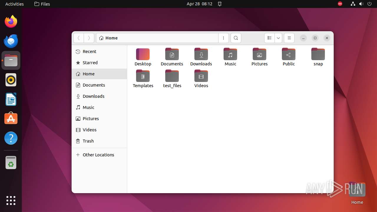Open Thunderbird mail from the dock
The height and width of the screenshot is (212, 377).
coord(11,41)
